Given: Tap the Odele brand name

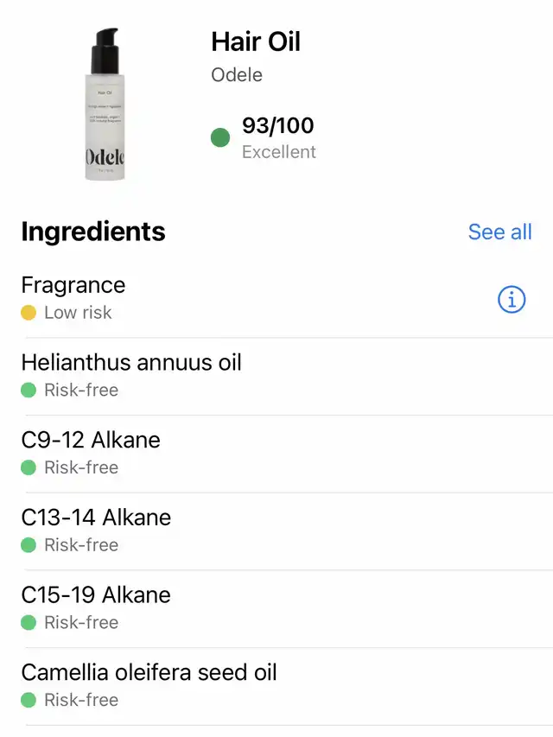Looking at the screenshot, I should click(237, 75).
